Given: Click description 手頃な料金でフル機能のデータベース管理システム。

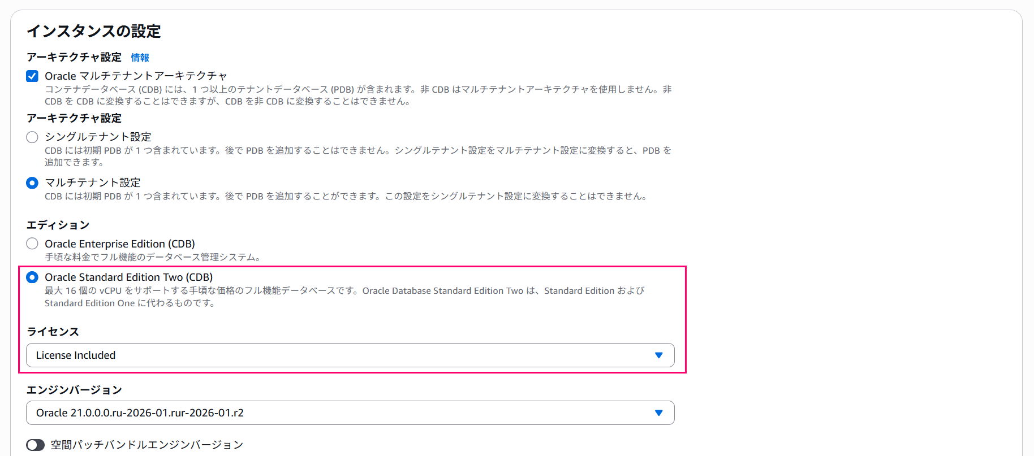Looking at the screenshot, I should point(154,258).
